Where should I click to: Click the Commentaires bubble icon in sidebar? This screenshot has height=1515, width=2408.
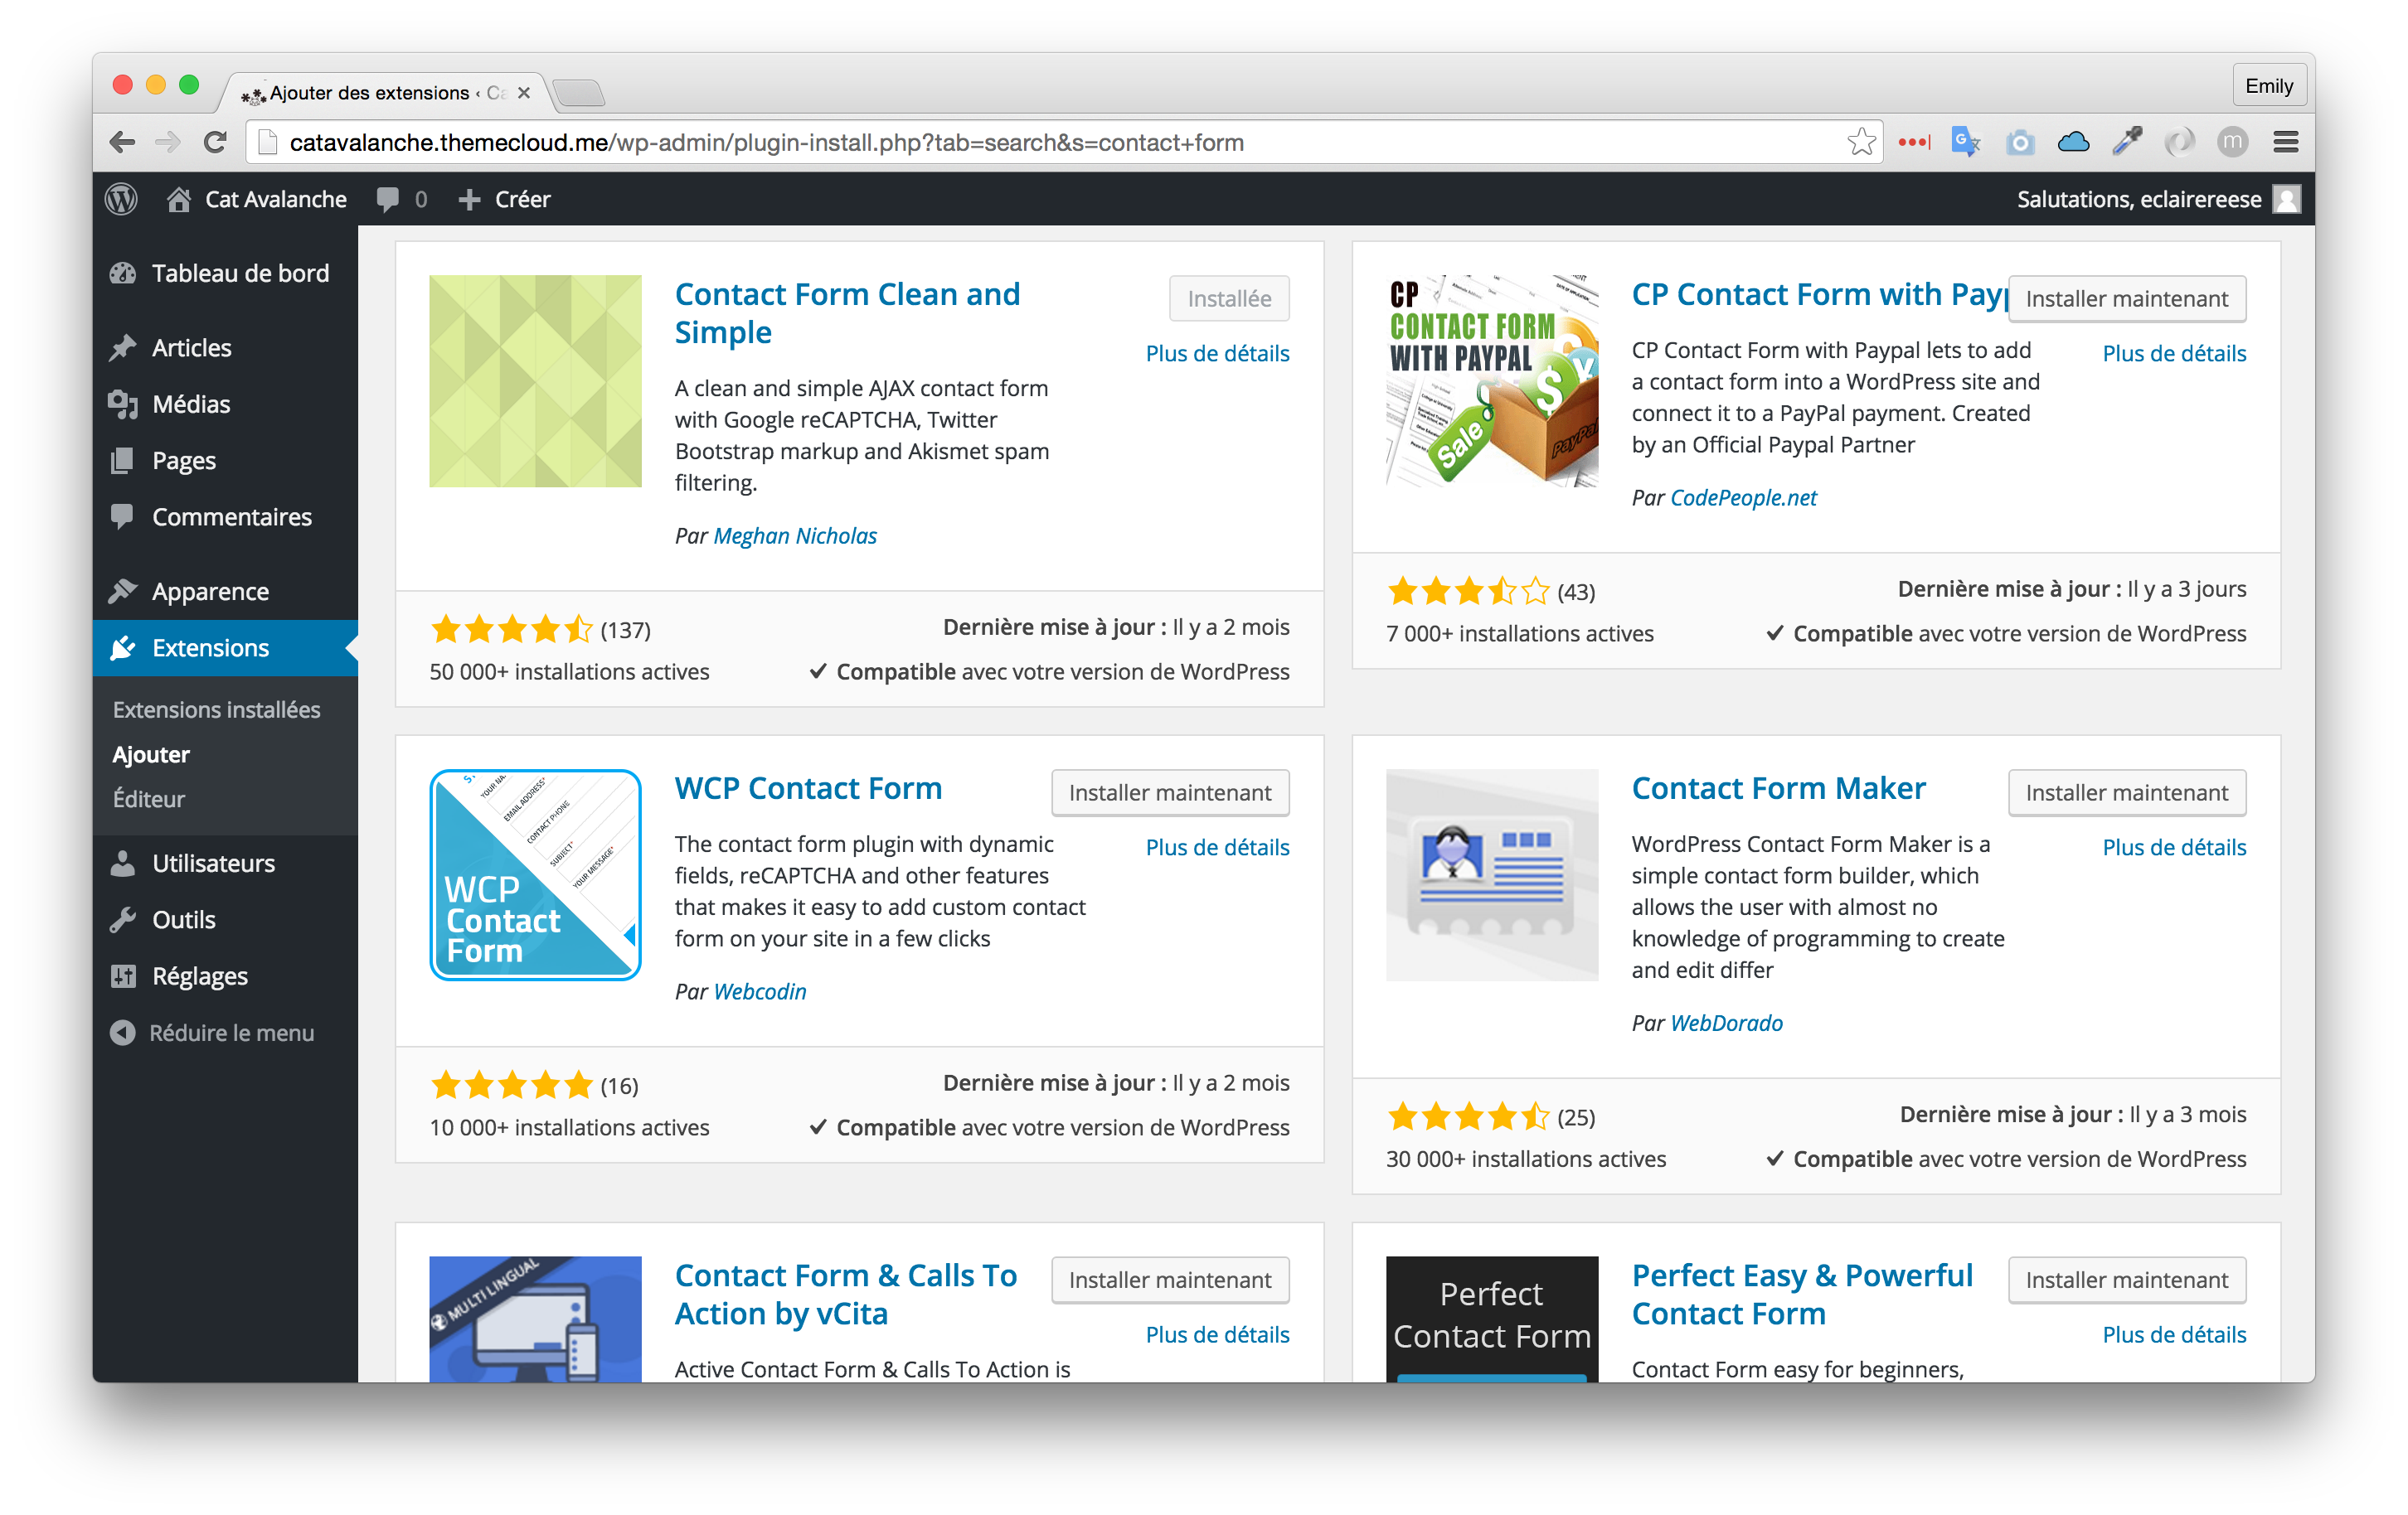(123, 516)
